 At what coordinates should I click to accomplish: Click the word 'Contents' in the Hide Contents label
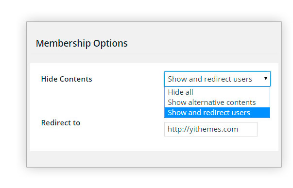[x=76, y=79]
